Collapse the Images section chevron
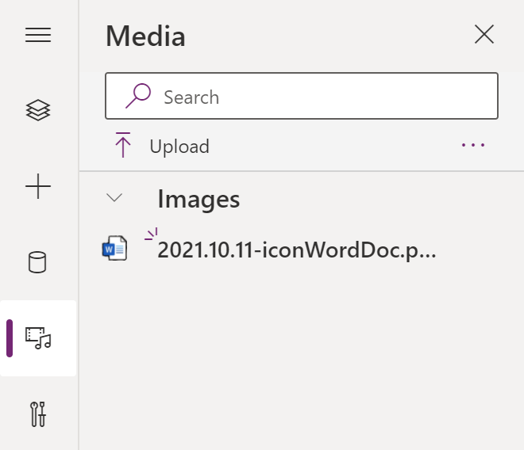 [x=115, y=198]
